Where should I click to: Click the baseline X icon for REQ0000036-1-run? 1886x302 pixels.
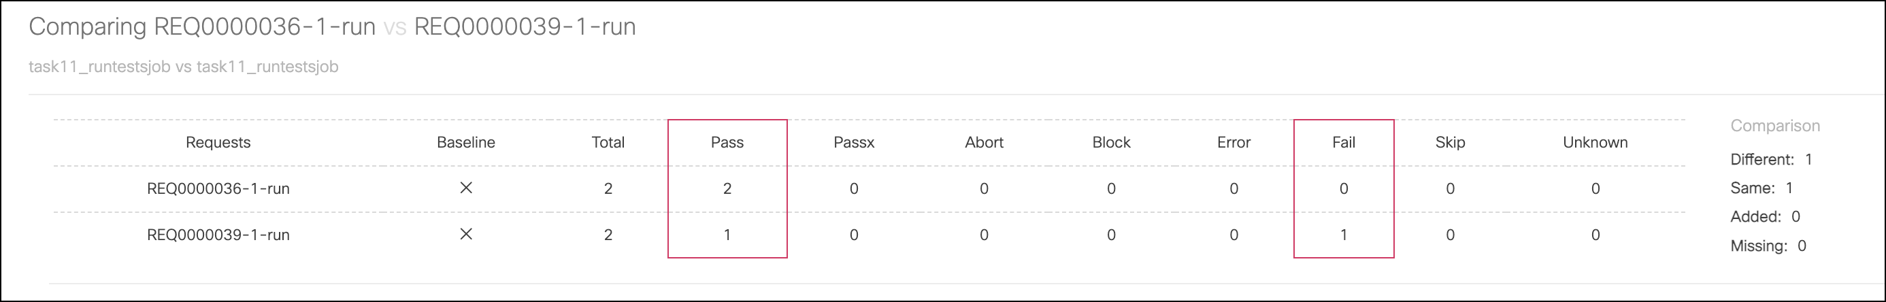(x=465, y=188)
